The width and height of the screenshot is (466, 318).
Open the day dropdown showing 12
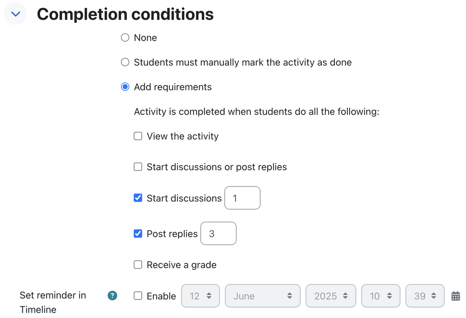pos(200,296)
